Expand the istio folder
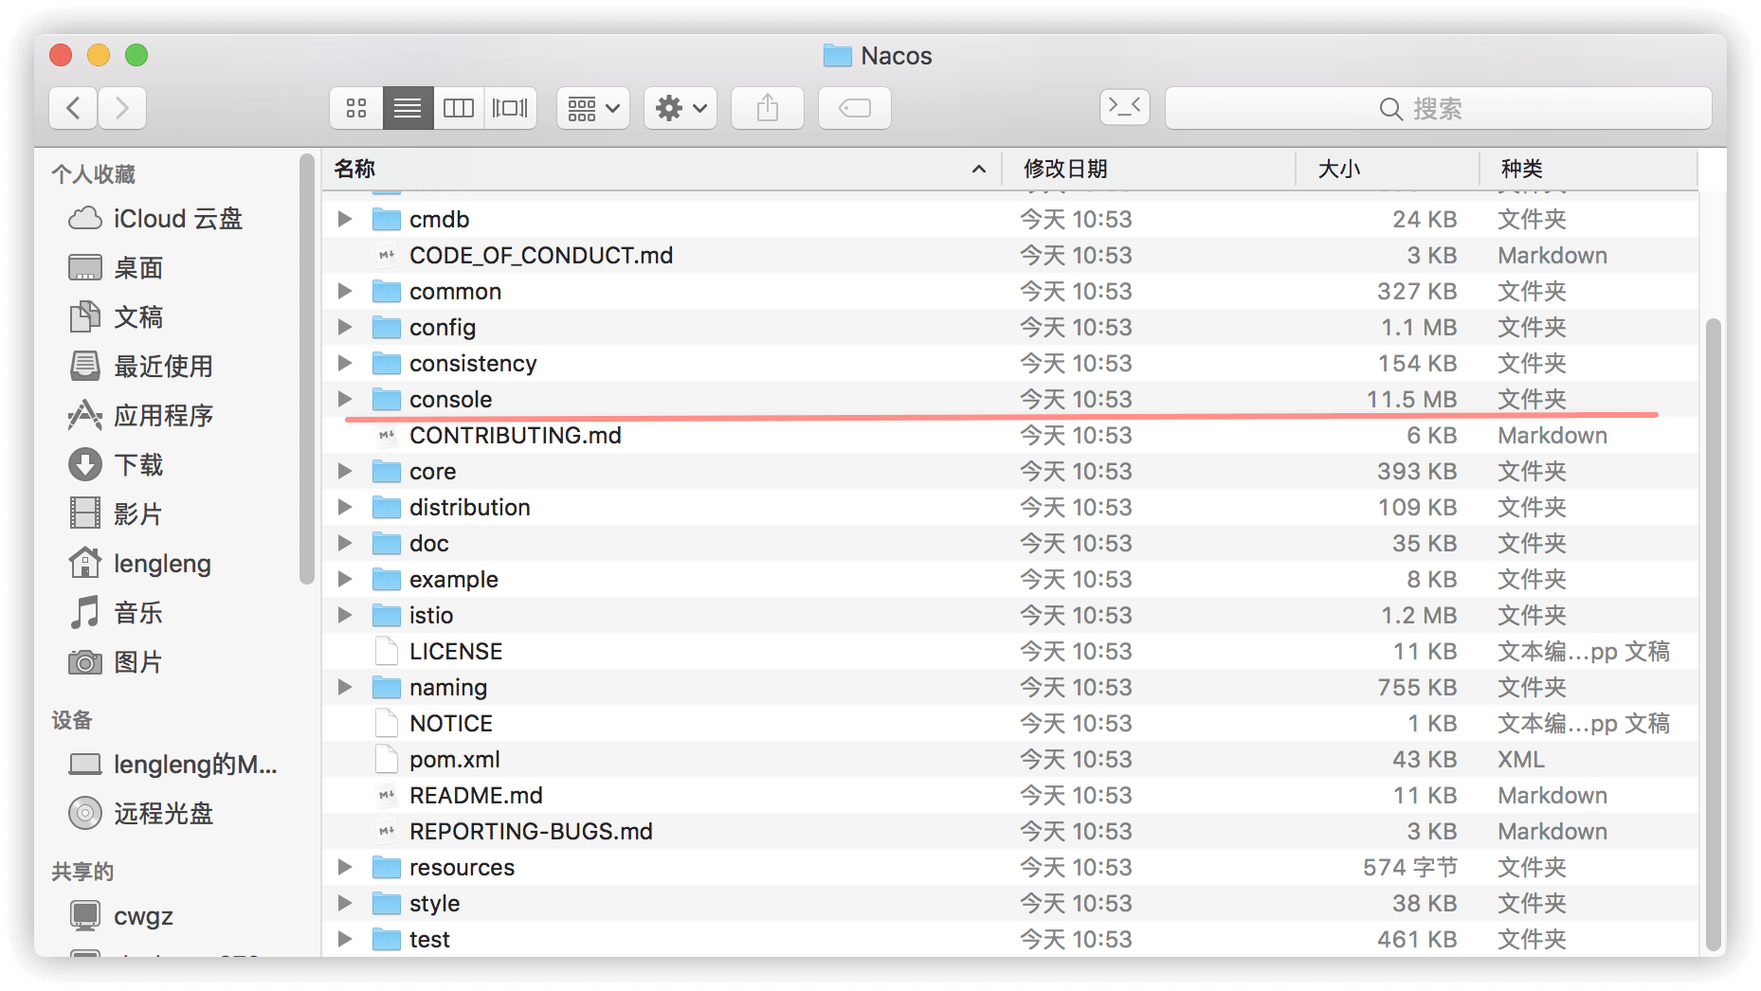The image size is (1761, 991). [345, 615]
